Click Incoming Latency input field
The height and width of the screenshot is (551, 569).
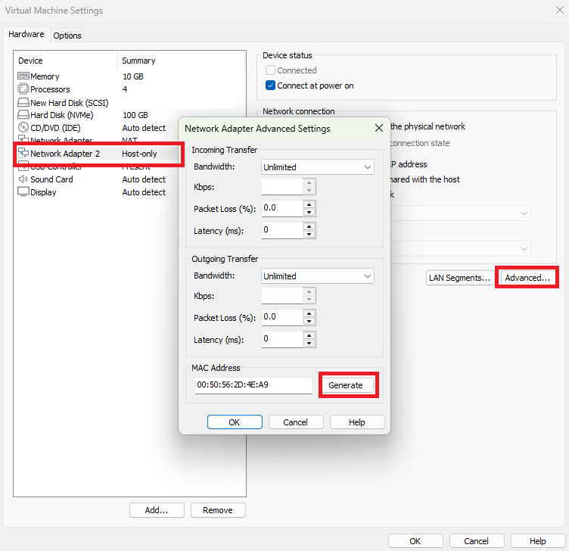(x=282, y=230)
